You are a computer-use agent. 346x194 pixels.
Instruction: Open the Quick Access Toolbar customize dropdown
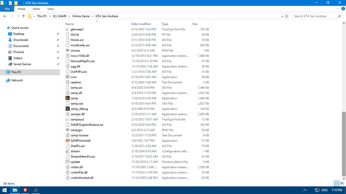(x=21, y=3)
